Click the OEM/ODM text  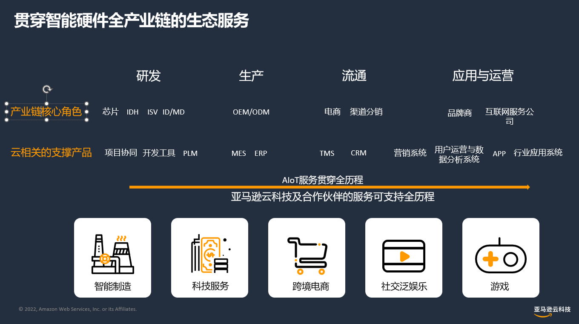click(x=251, y=112)
